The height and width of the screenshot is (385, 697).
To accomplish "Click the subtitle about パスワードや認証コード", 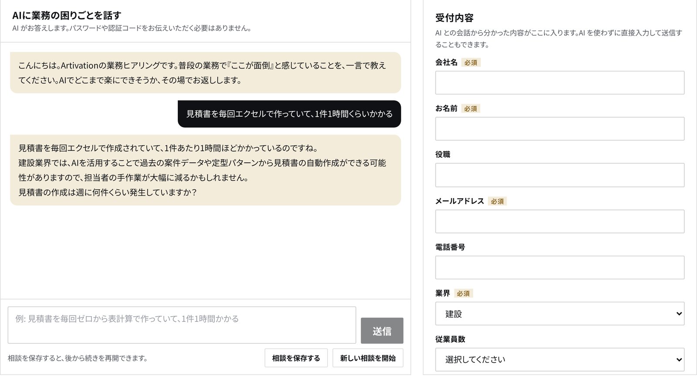I will point(132,28).
